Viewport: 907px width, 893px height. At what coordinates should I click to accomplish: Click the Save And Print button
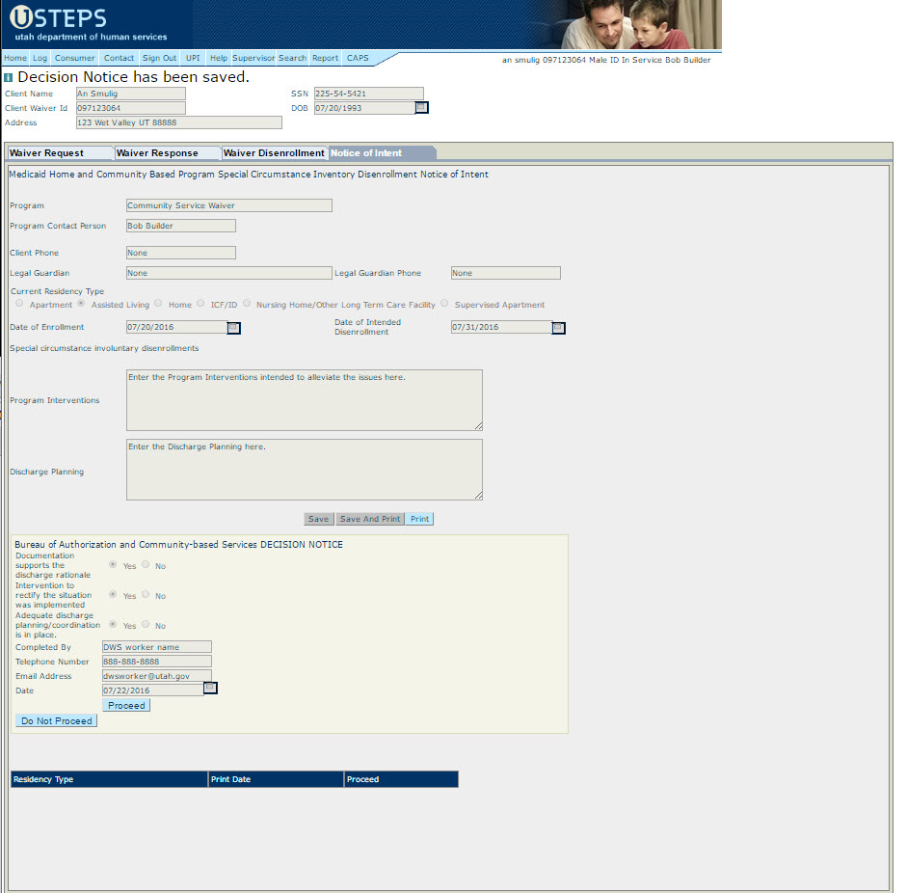(369, 519)
